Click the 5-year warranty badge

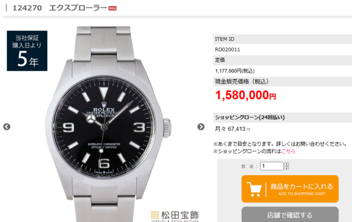click(x=27, y=51)
